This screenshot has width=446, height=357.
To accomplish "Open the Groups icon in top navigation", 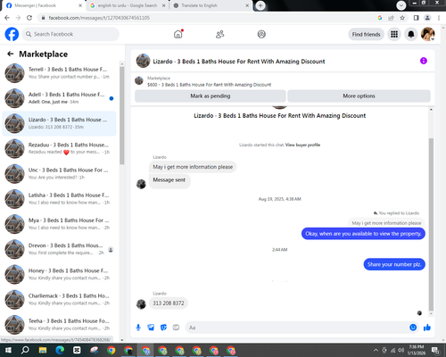I will pyautogui.click(x=261, y=34).
